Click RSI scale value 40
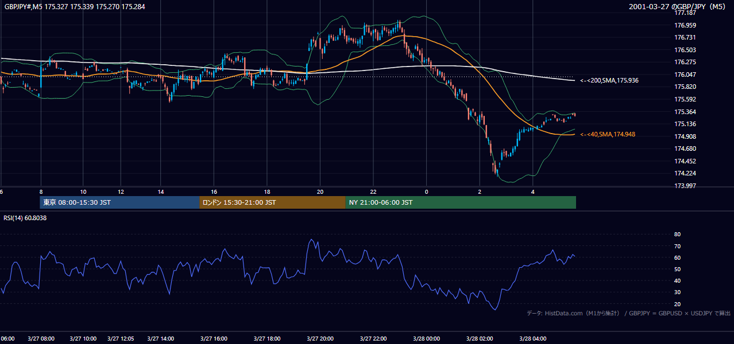 pyautogui.click(x=677, y=280)
